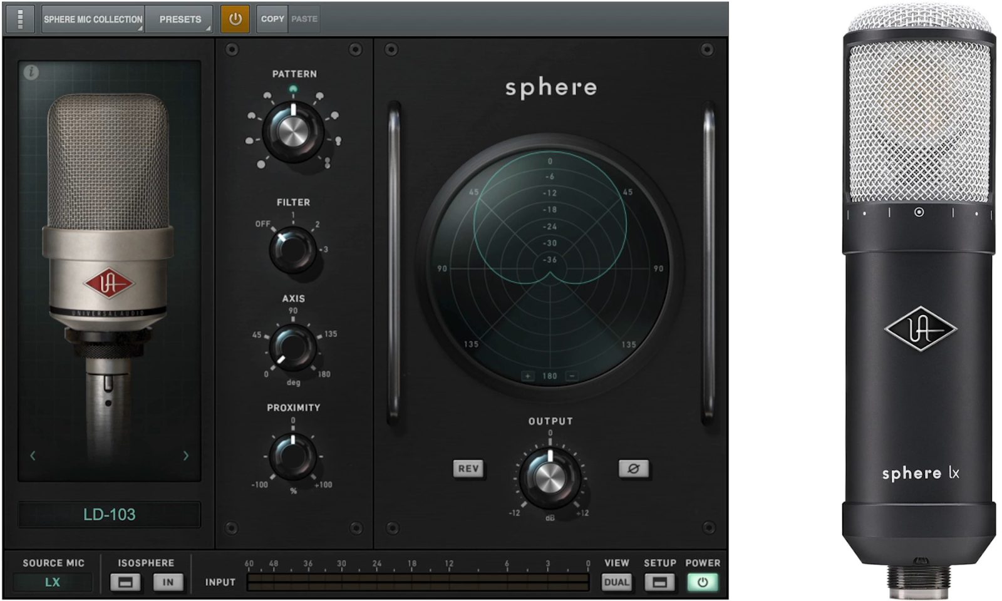The width and height of the screenshot is (1002, 601).
Task: Open the info icon on mic display
Action: [31, 73]
